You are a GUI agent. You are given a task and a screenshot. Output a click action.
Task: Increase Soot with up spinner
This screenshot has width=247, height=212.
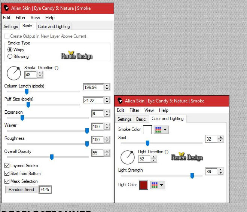[x=221, y=137]
